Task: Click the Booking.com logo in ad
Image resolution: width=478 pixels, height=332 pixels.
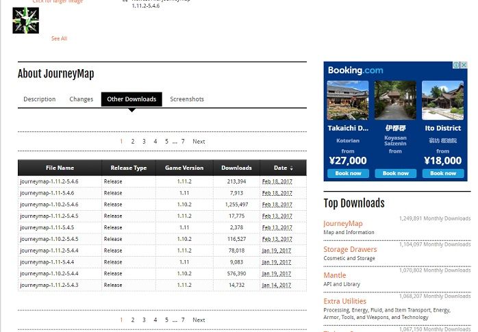Action: point(355,71)
